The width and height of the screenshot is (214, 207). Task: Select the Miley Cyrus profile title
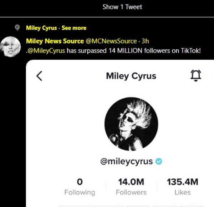tap(131, 76)
